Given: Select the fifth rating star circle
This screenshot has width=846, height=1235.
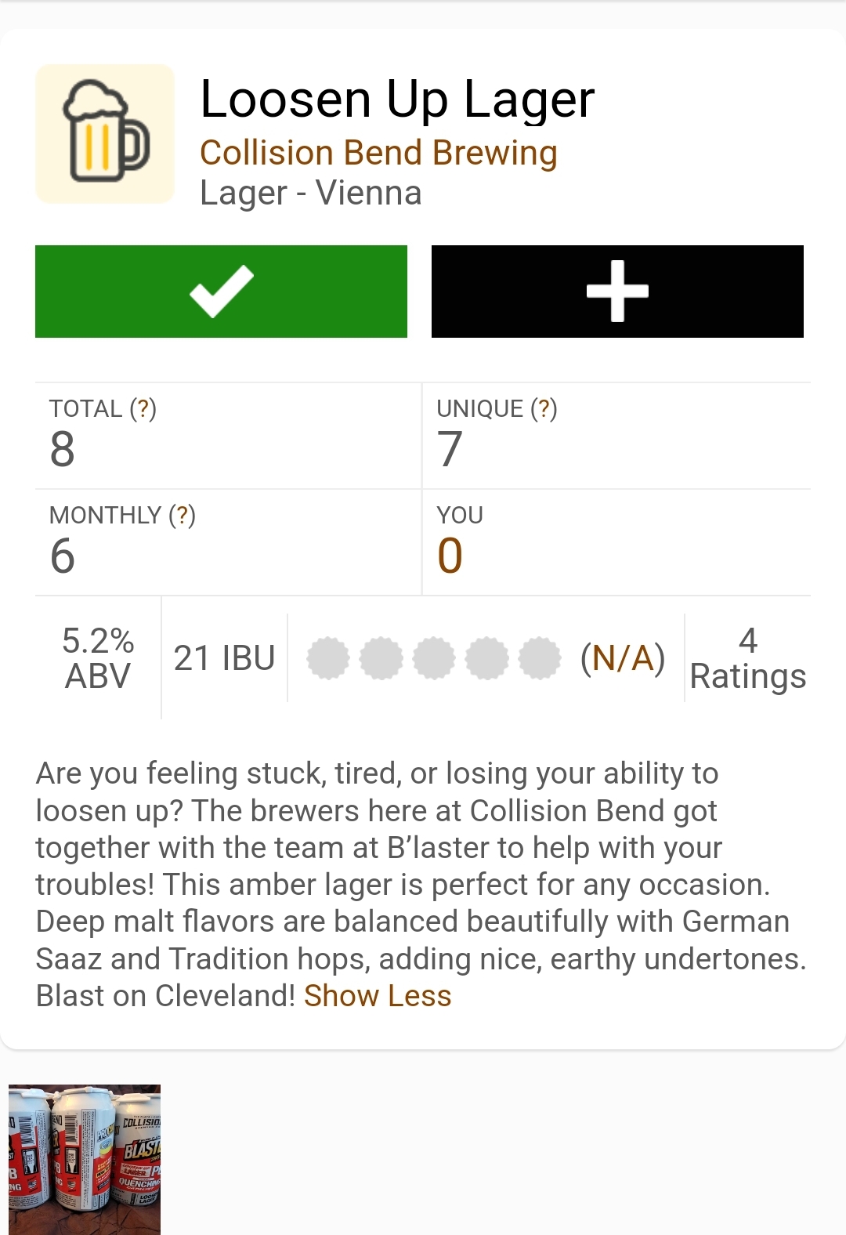Looking at the screenshot, I should pos(540,658).
